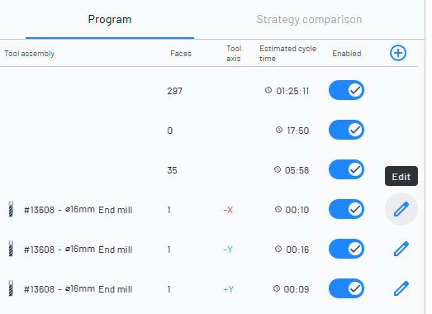
Task: Edit the -X axis End mill operation
Action: point(401,209)
